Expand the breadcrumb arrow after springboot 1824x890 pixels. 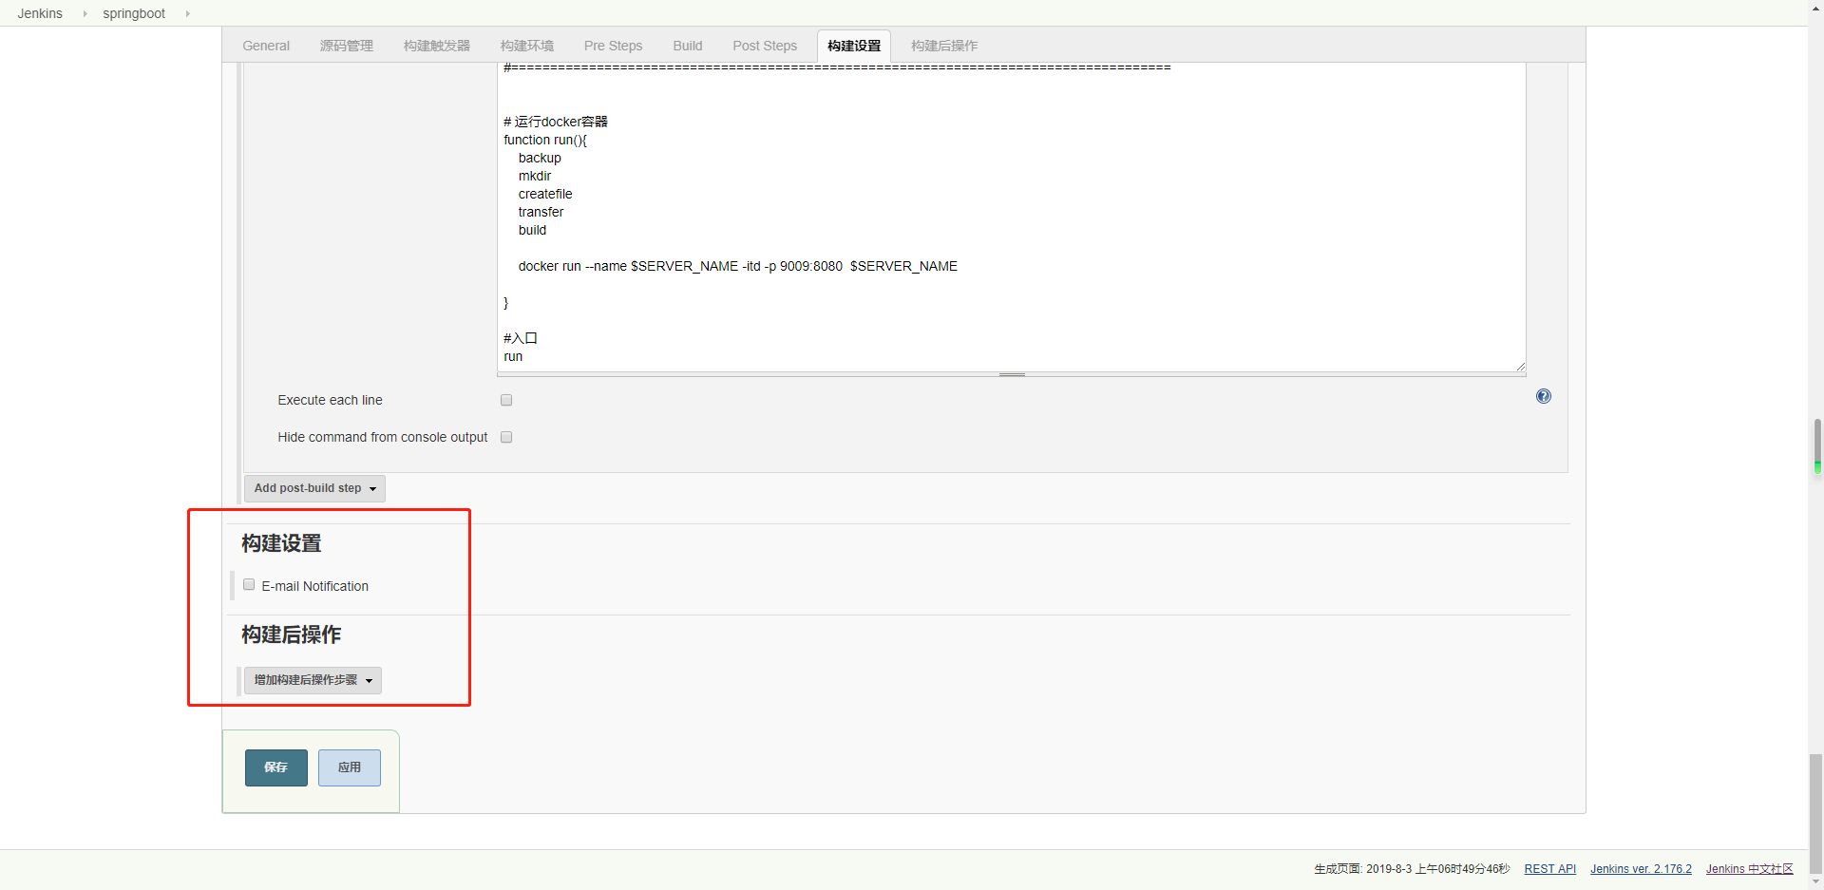tap(187, 13)
